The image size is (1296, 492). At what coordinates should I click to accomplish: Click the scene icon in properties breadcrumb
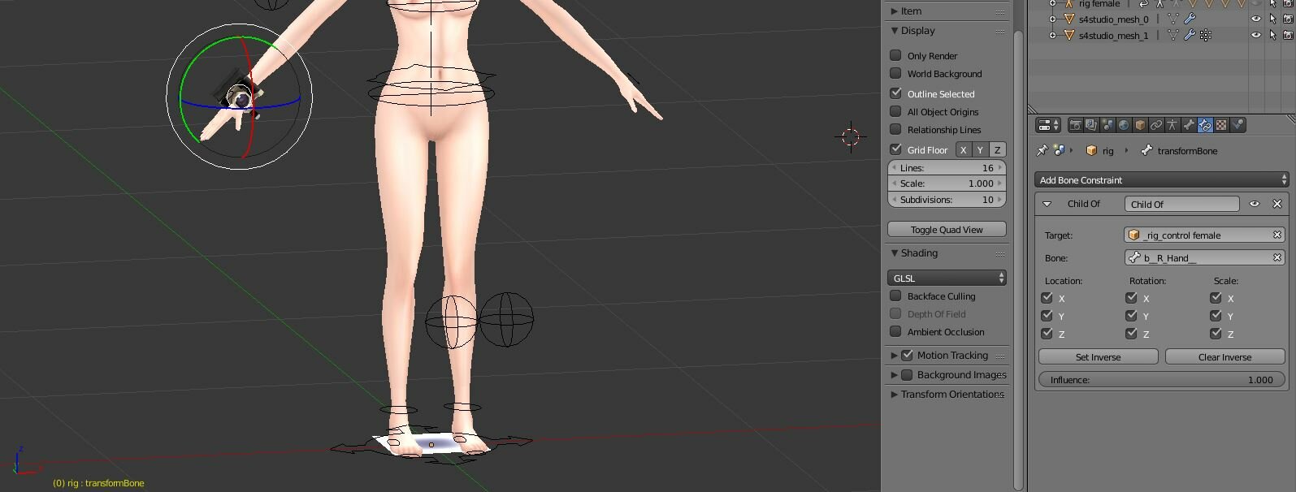[x=1059, y=150]
